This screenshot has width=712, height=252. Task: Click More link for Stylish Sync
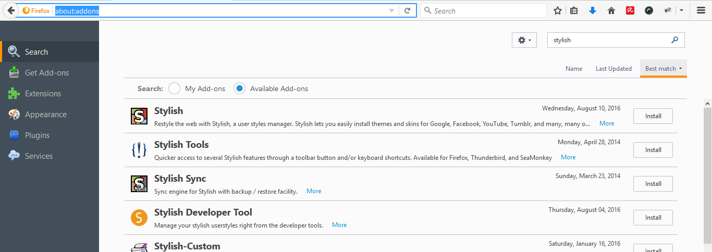(314, 191)
